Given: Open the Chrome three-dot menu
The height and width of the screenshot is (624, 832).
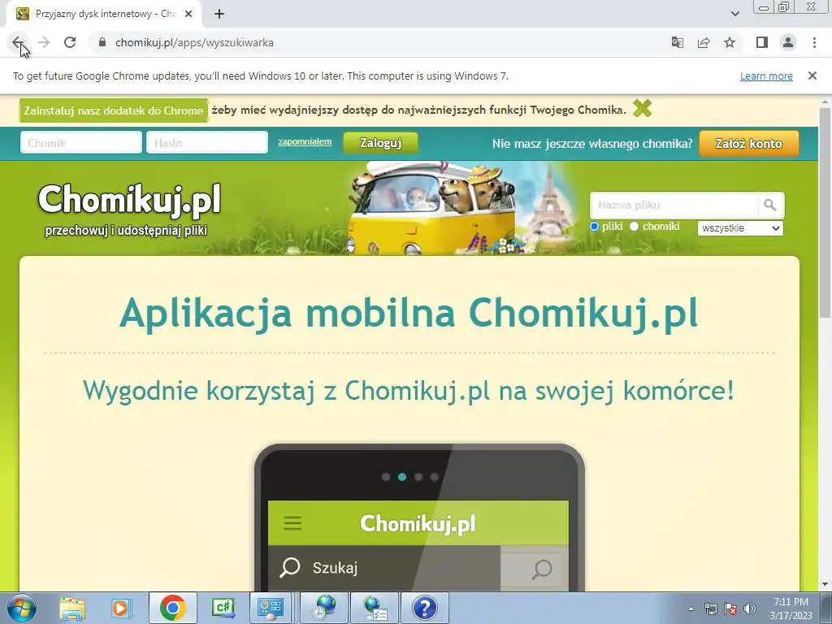Looking at the screenshot, I should [814, 42].
